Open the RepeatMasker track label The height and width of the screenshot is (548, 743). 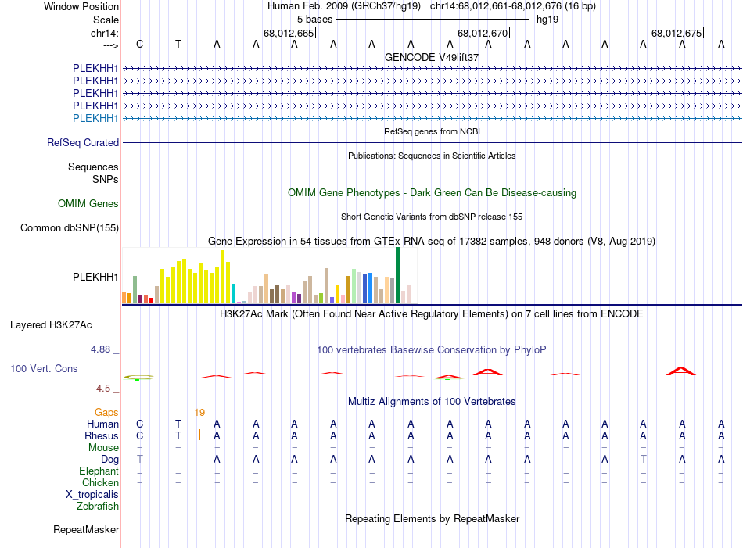[x=86, y=529]
